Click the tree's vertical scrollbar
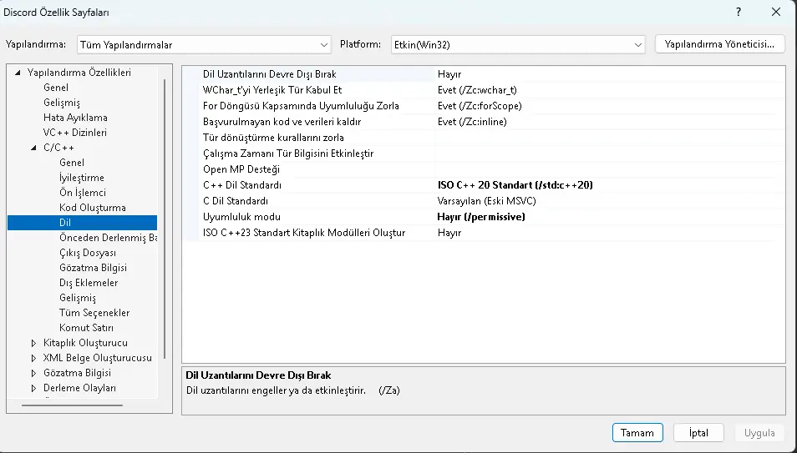The height and width of the screenshot is (453, 797). [165, 219]
